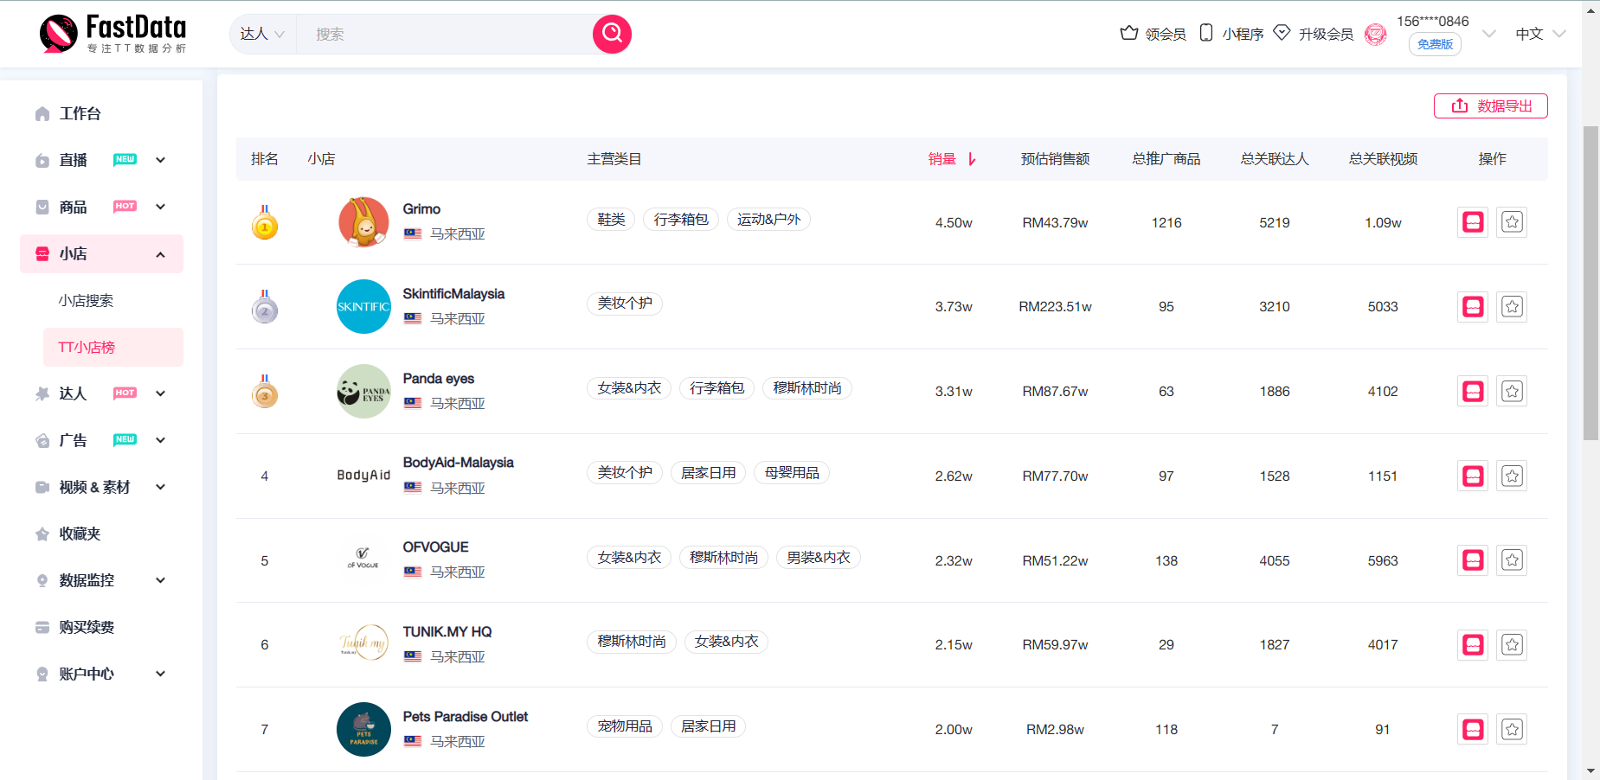
Task: Expand the 账户中心 sidebar menu
Action: click(x=160, y=674)
